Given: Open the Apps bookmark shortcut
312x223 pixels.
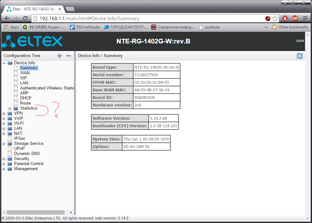Looking at the screenshot, I should [x=11, y=27].
